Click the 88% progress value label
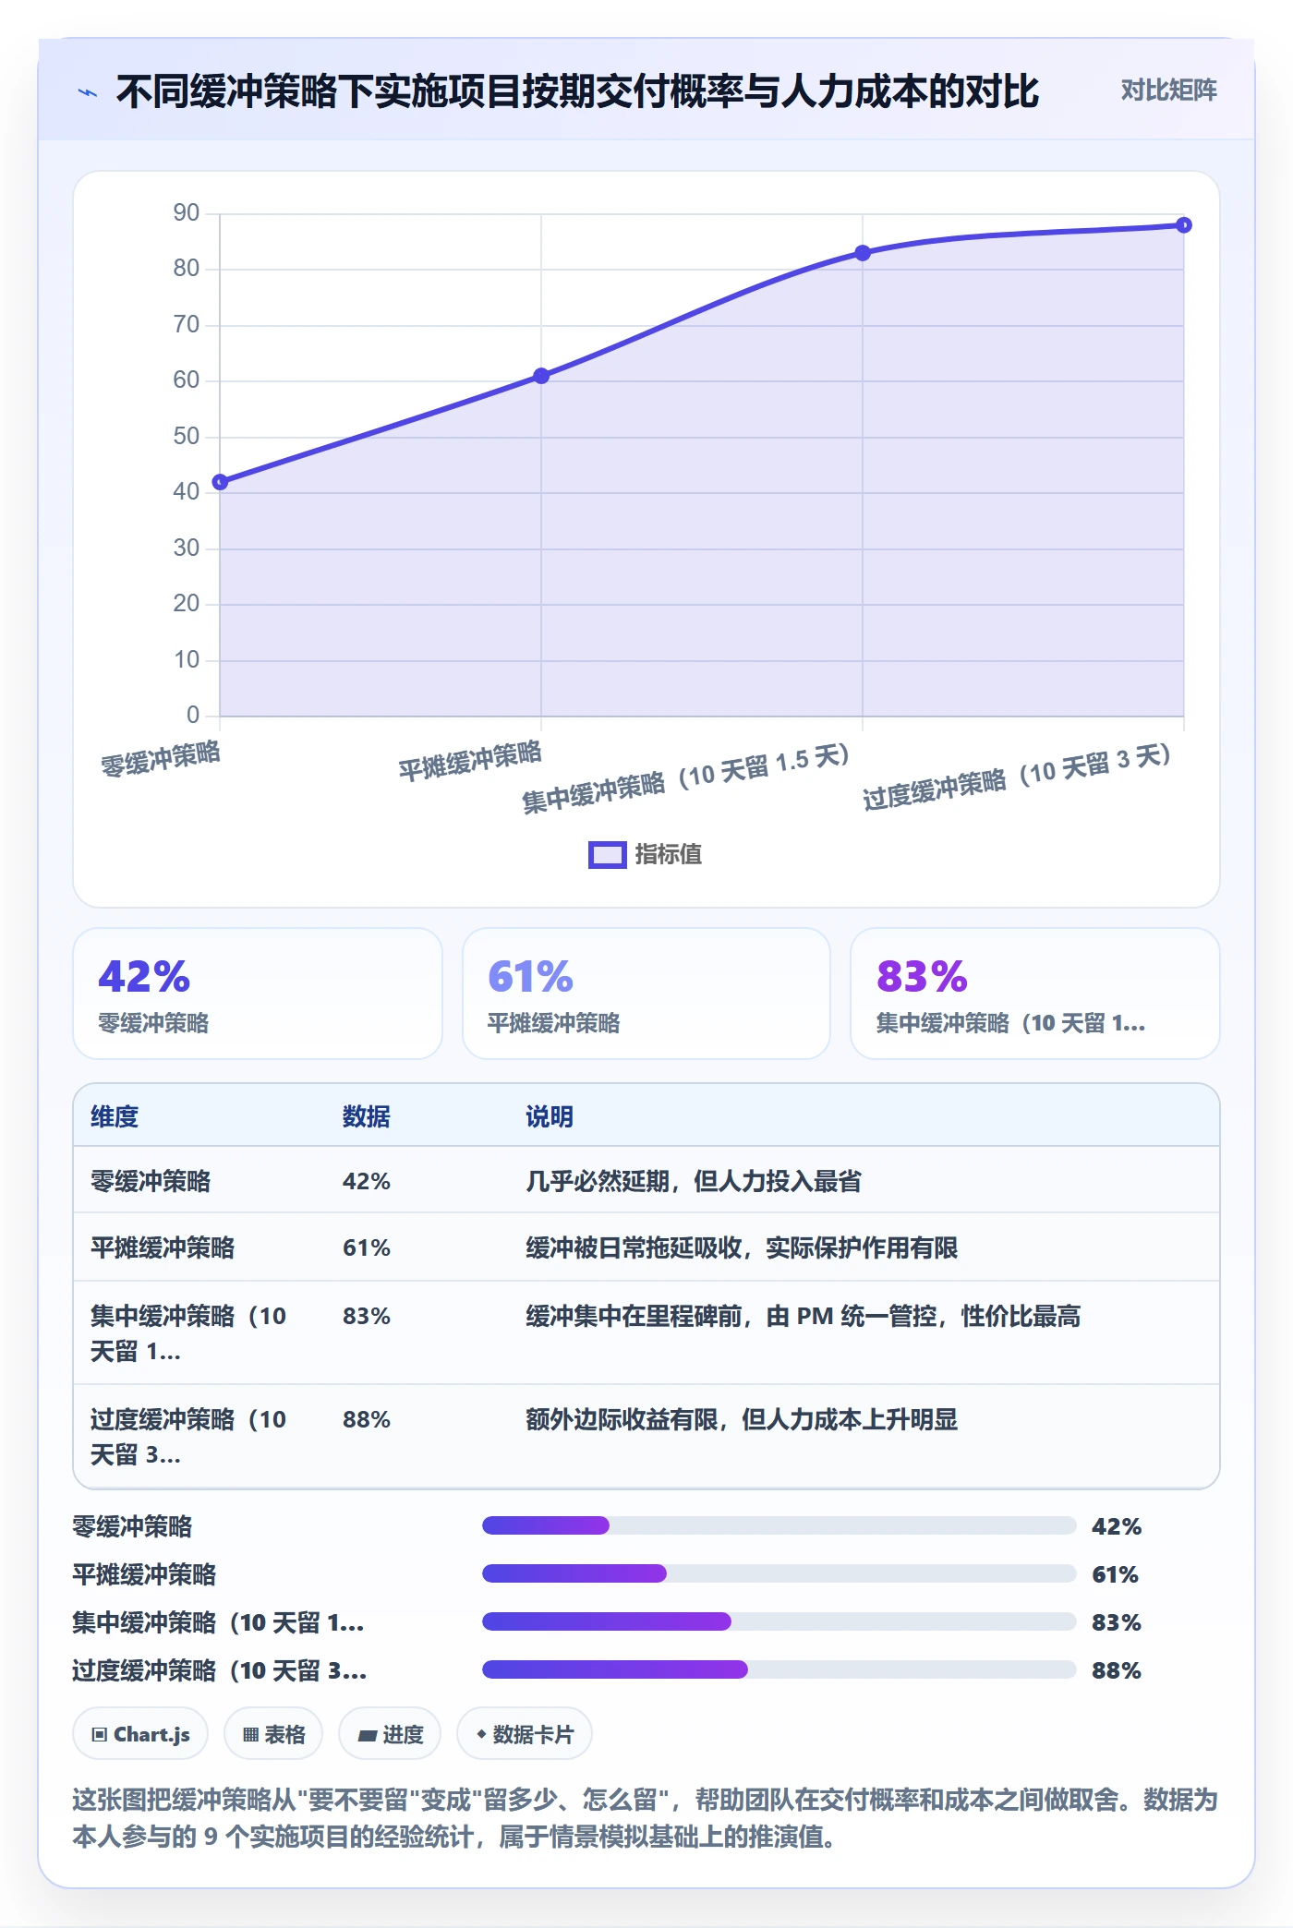1293x1928 pixels. coord(1117,1670)
